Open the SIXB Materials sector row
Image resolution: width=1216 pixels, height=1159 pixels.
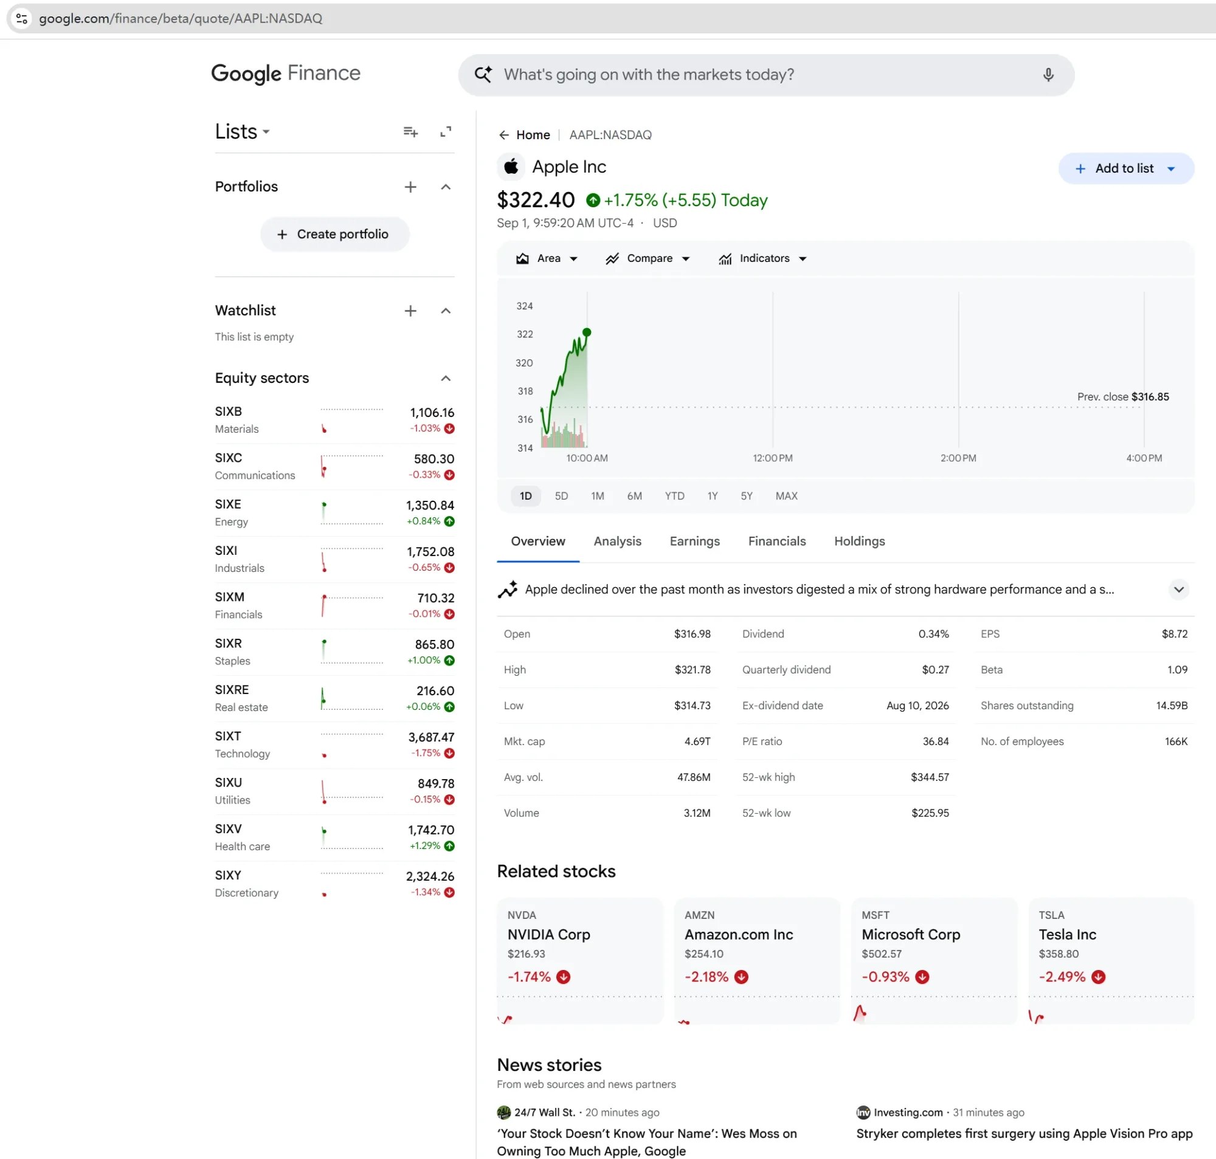click(x=334, y=420)
